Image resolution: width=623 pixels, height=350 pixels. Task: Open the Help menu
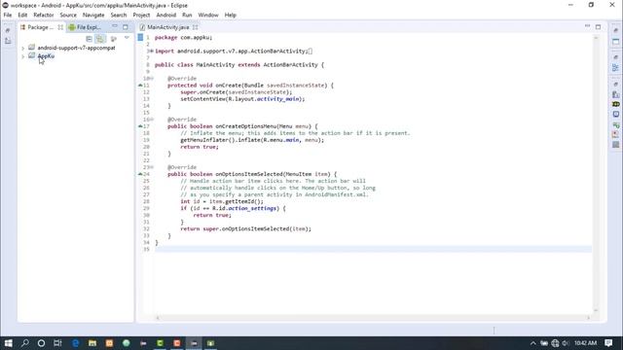(231, 16)
